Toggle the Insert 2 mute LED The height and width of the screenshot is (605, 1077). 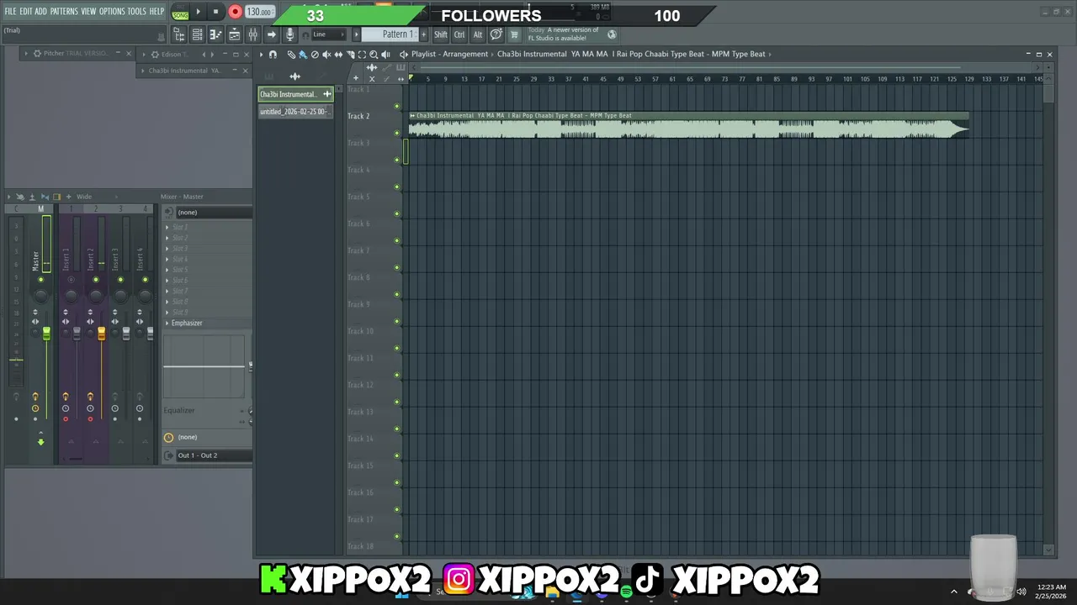(96, 280)
